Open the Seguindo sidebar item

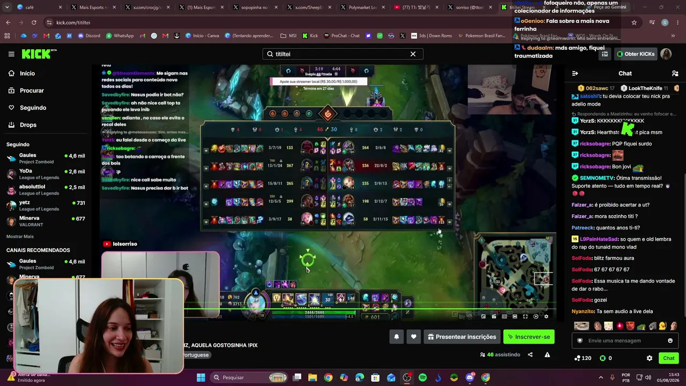point(46,108)
